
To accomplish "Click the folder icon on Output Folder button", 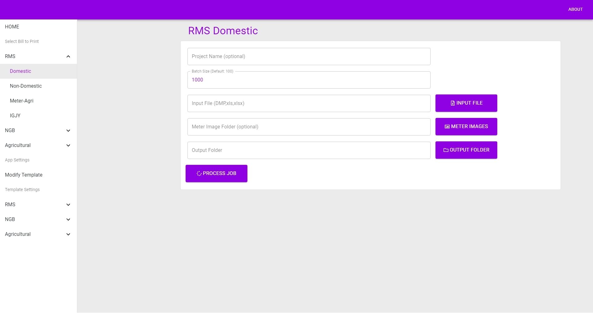I will (446, 150).
